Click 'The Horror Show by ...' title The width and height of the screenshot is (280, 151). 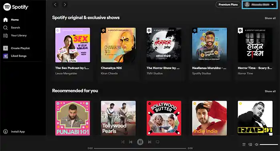(163, 68)
